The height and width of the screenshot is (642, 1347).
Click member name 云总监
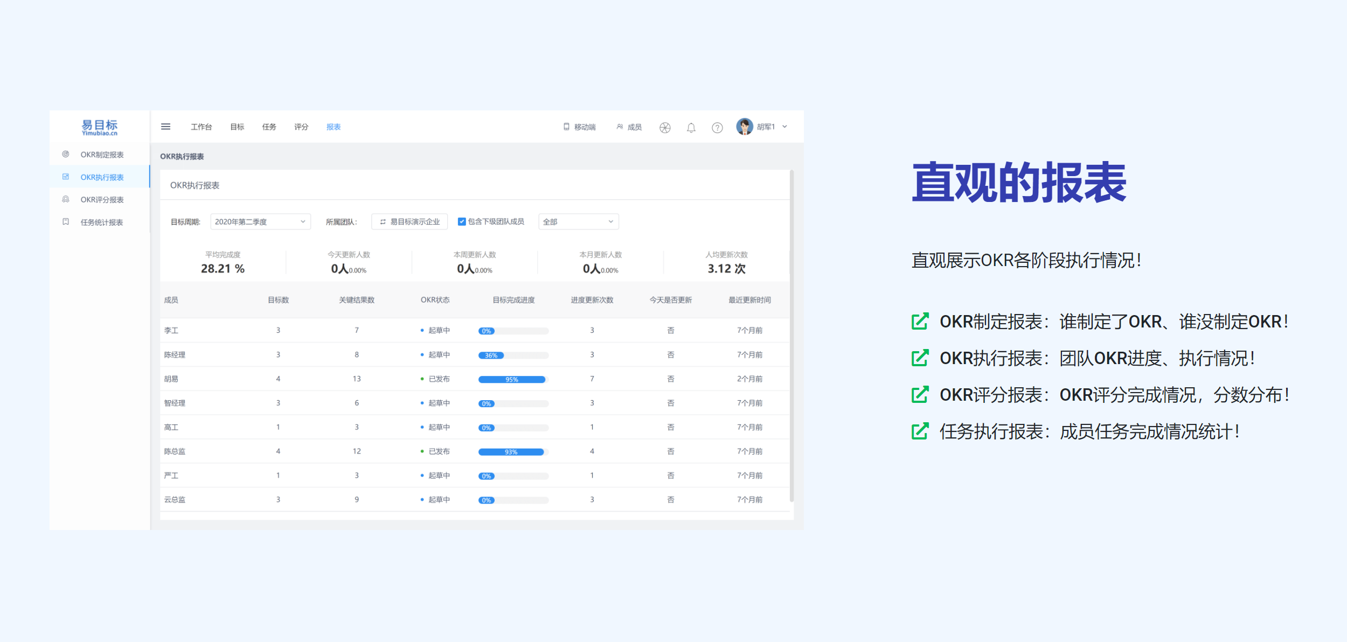click(x=175, y=500)
